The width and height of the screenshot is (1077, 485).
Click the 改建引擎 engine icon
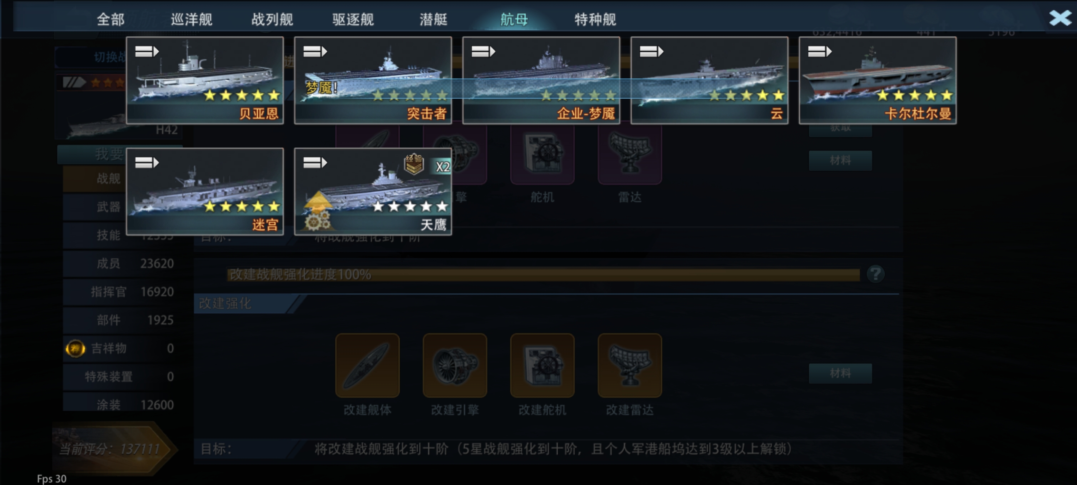click(x=455, y=365)
